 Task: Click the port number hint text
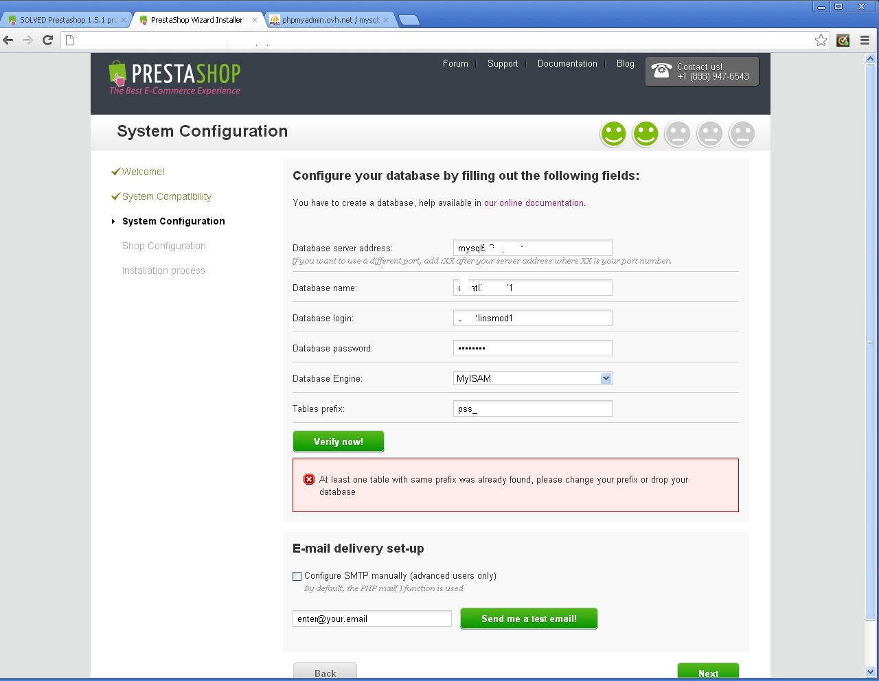tap(481, 261)
